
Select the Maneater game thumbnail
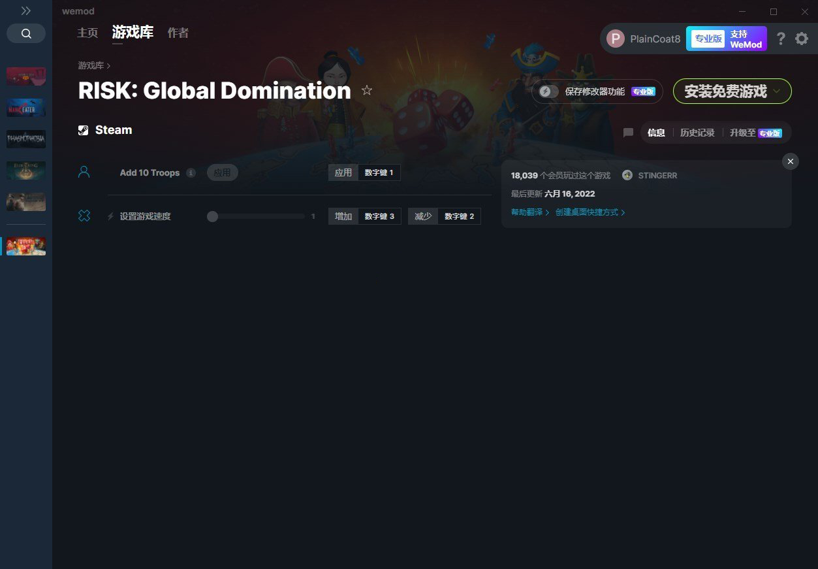click(26, 108)
